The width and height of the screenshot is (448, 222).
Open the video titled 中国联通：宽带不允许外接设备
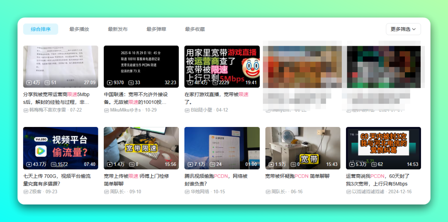point(136,98)
